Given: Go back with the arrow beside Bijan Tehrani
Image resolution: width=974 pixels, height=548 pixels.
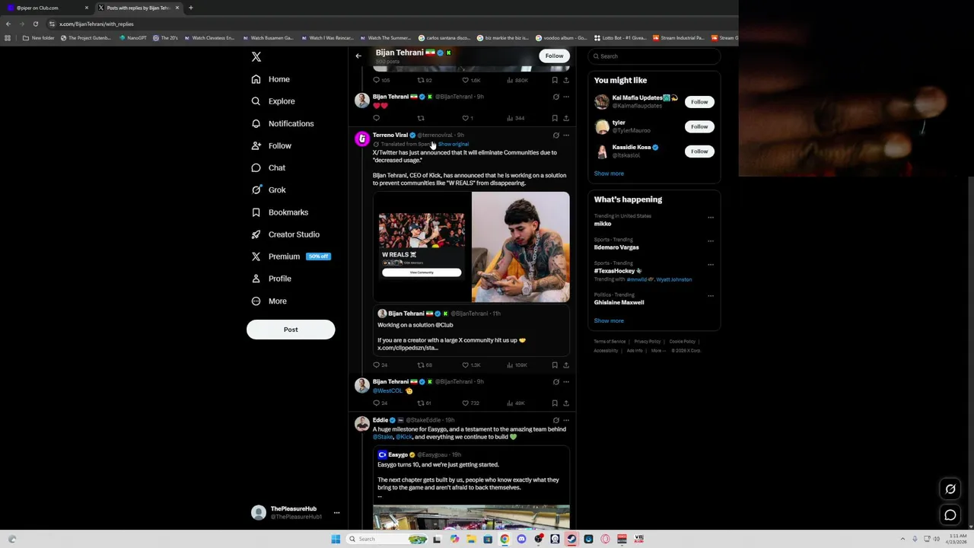Looking at the screenshot, I should coord(358,56).
